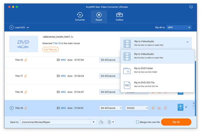
Task: Open the scissors cut tool for Title 19
Action: point(159,108)
